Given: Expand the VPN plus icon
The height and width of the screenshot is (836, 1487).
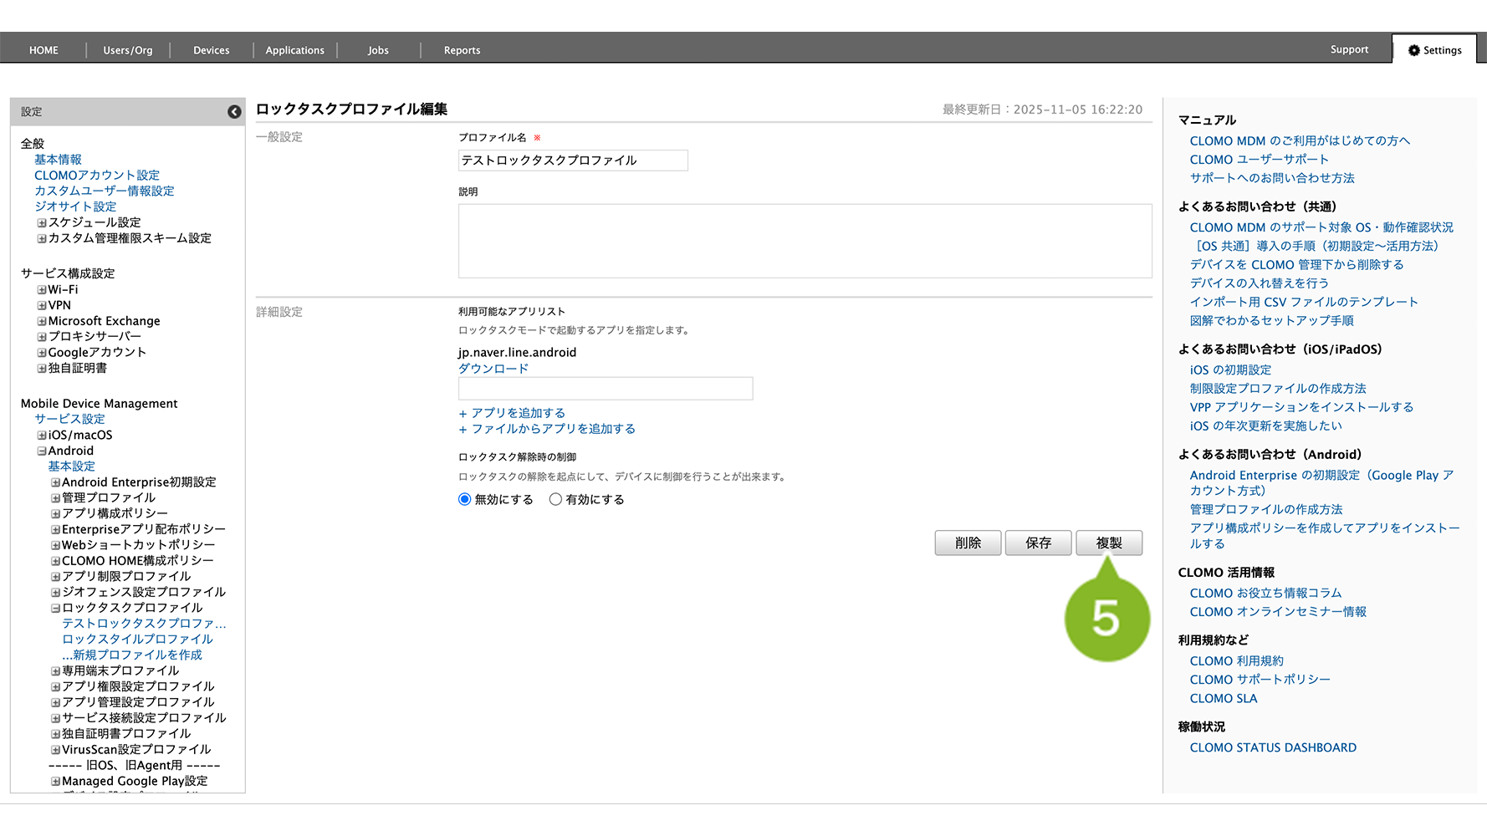Looking at the screenshot, I should 42,306.
